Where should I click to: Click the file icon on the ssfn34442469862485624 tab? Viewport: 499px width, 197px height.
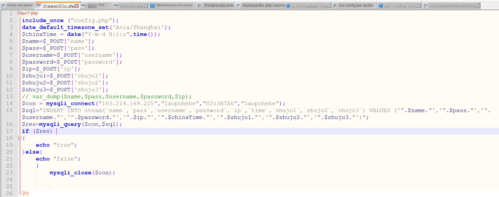tap(425, 6)
